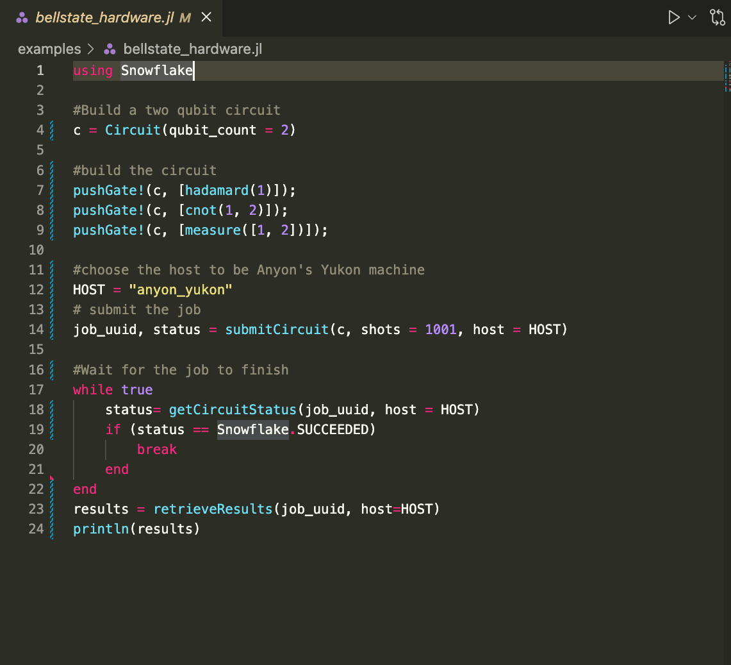Click 'job_uuid' at start of line 14

click(x=105, y=330)
